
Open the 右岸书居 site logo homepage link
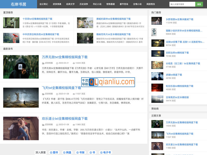coord(18,4)
